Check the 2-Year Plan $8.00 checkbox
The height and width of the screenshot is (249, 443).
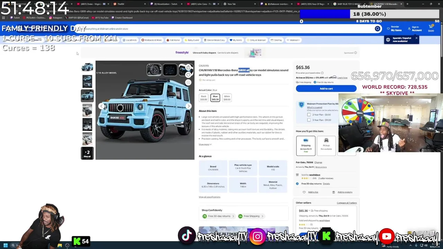[x=309, y=114]
